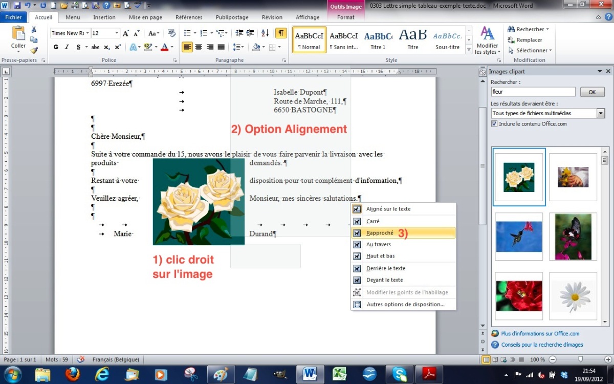Apply subscript formatting
Screen dimensions: 614x384
[x=106, y=47]
